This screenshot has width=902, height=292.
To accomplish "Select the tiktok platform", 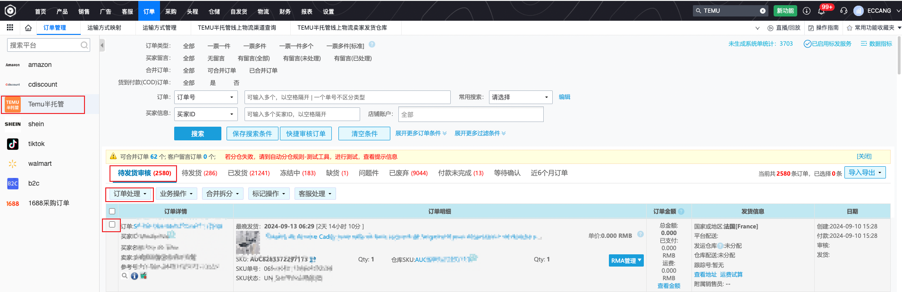I will (36, 144).
